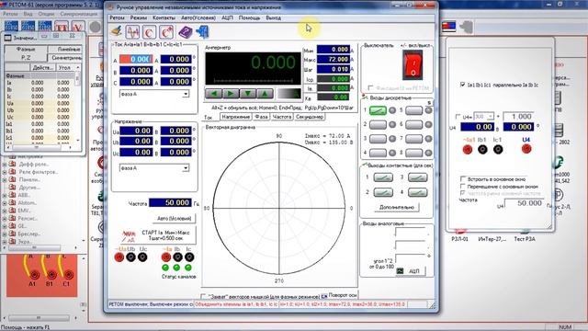Image resolution: width=588 pixels, height=331 pixels.
Task: Click contact output 3 button
Action: tap(417, 177)
